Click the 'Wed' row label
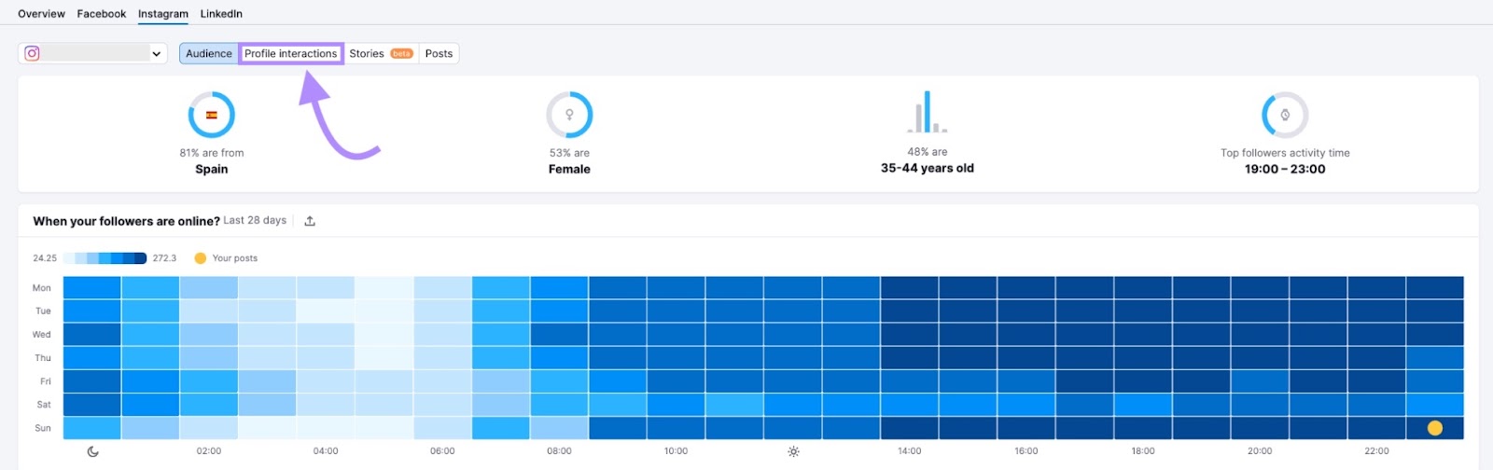Screen dimensions: 1493x470 coord(42,335)
